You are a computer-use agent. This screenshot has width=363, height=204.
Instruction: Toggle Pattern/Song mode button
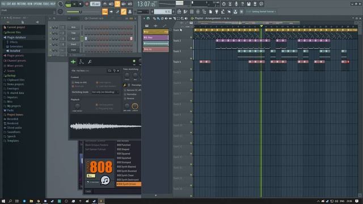click(x=68, y=4)
